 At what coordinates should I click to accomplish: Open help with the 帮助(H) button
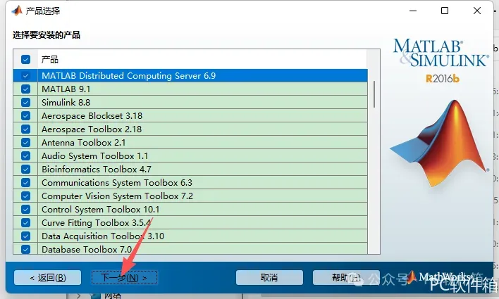[346, 278]
